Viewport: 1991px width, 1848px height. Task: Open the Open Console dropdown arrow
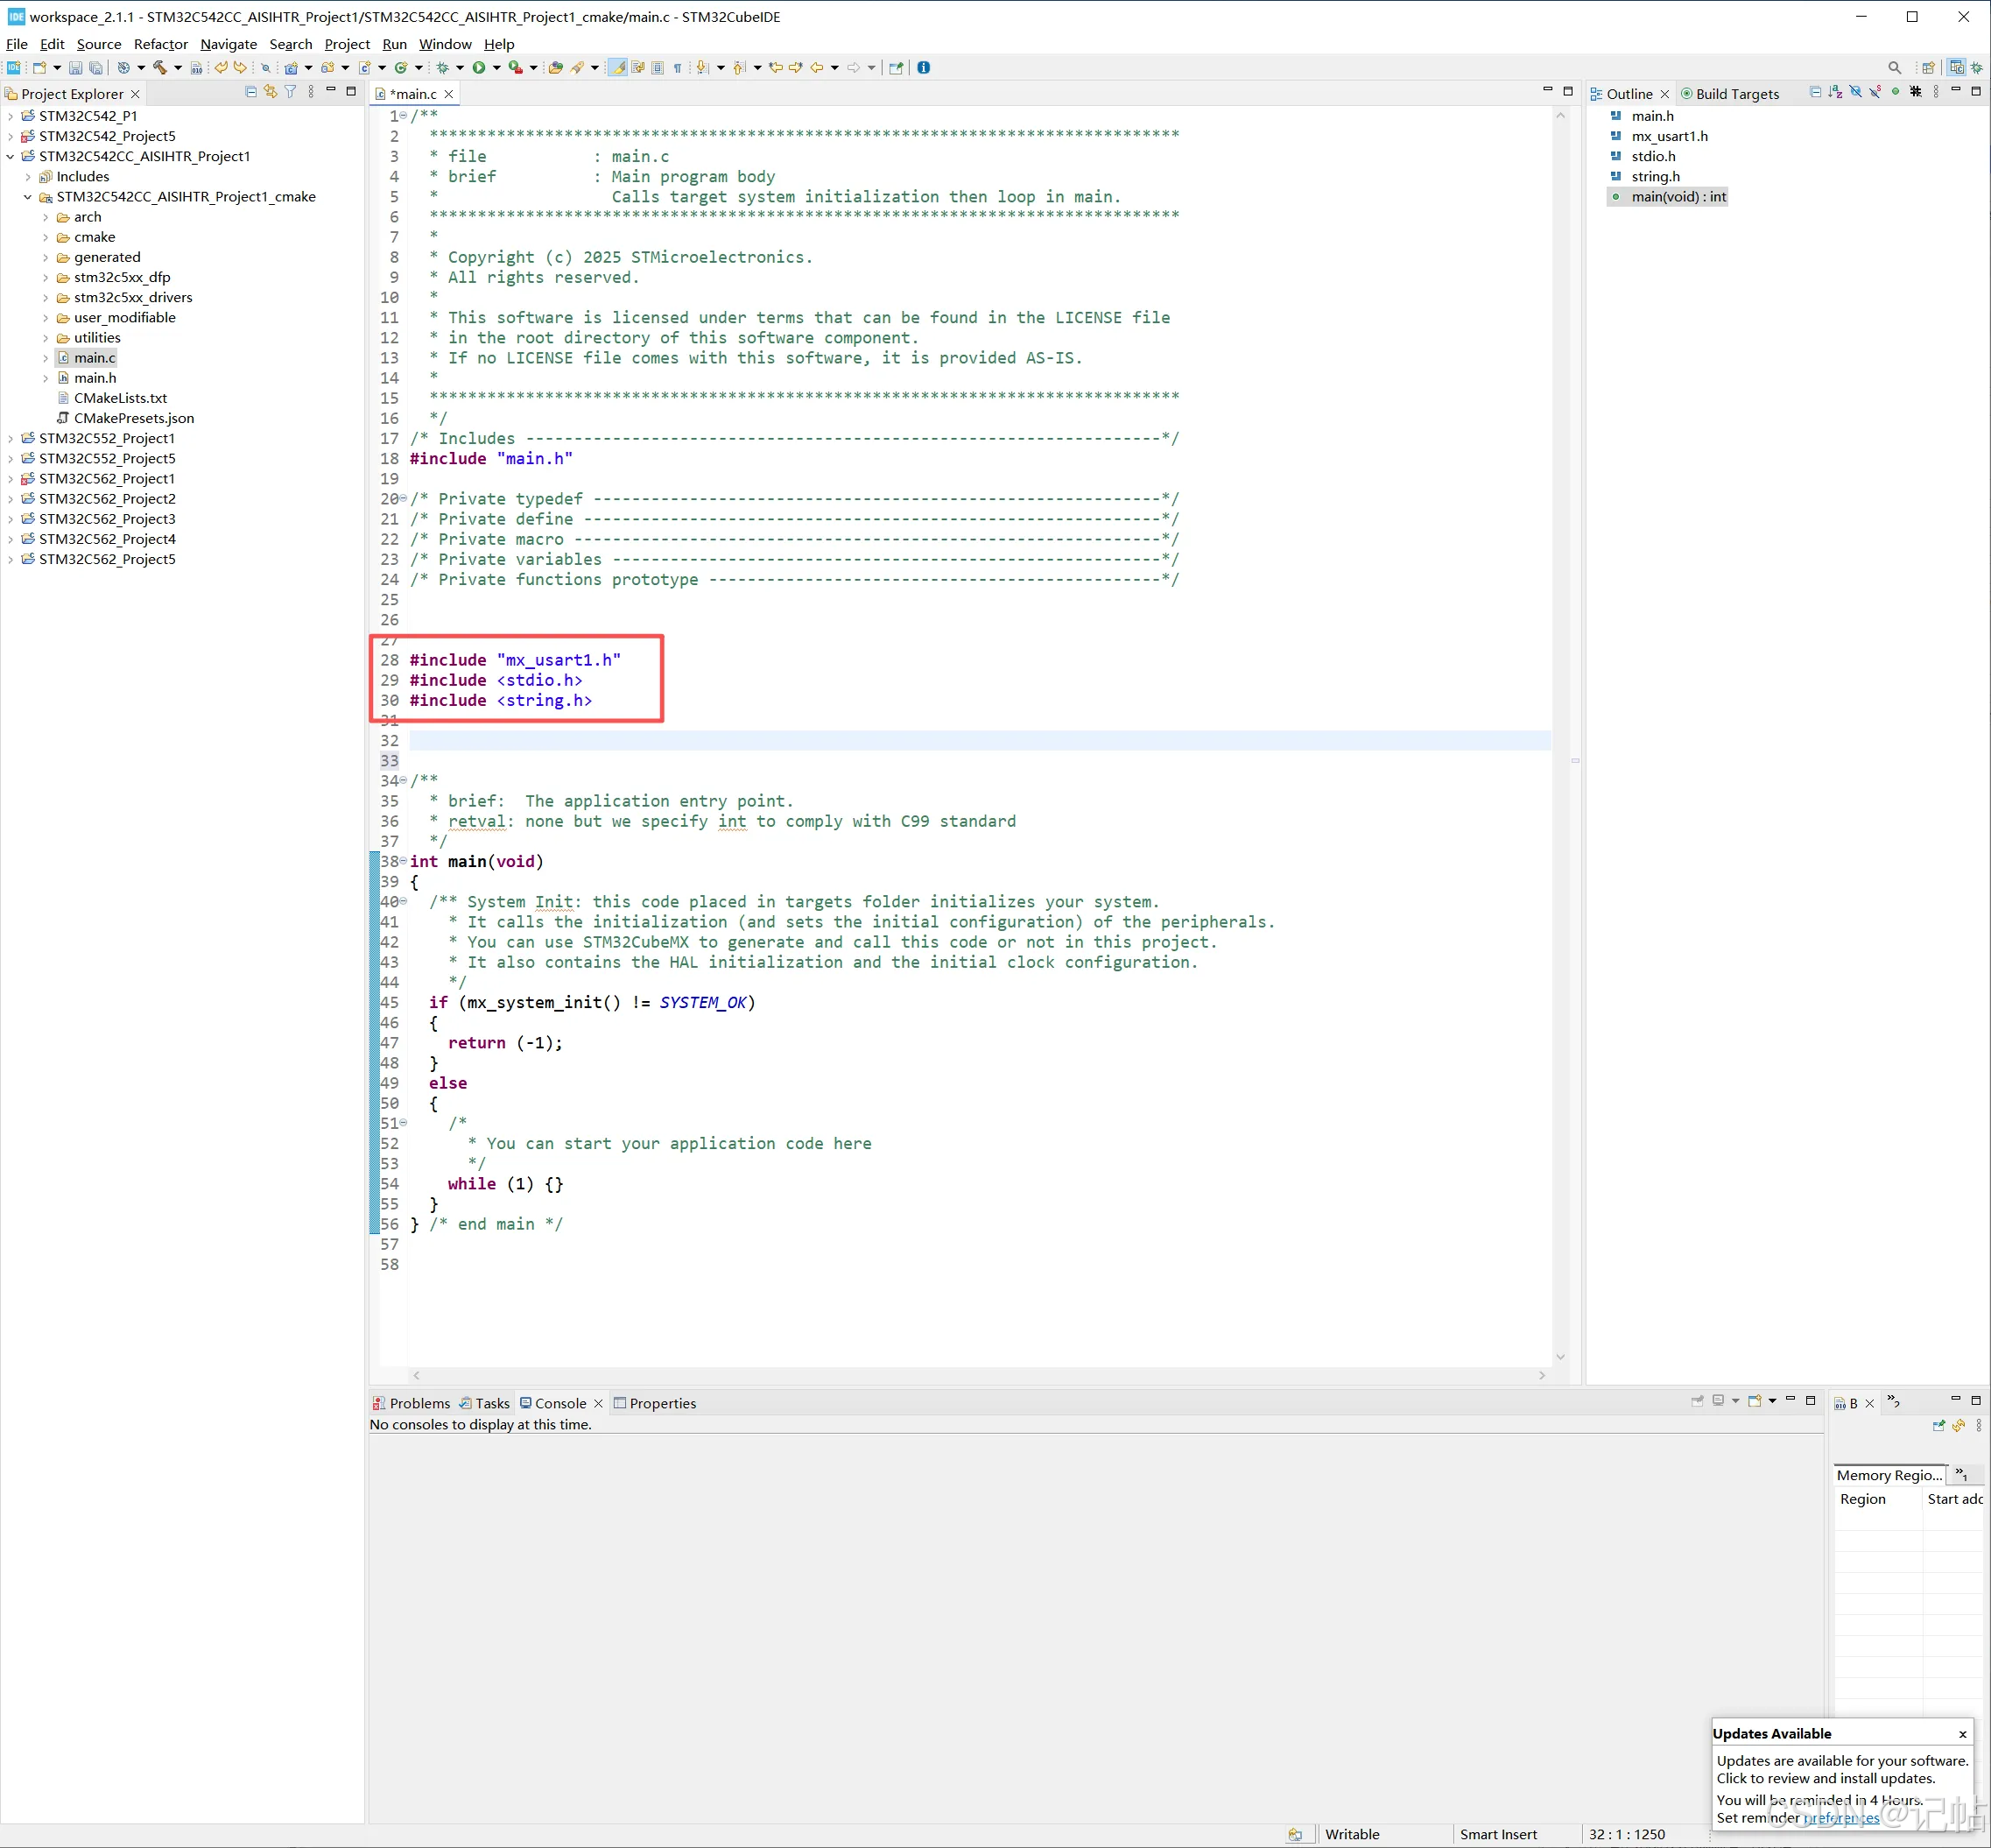pyautogui.click(x=1772, y=1401)
